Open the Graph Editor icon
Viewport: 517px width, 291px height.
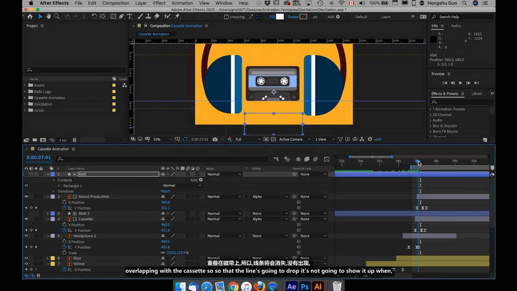pos(327,159)
